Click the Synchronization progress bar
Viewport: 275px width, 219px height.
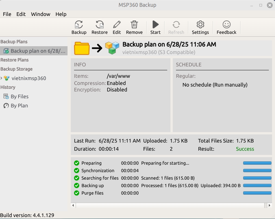click(x=257, y=171)
